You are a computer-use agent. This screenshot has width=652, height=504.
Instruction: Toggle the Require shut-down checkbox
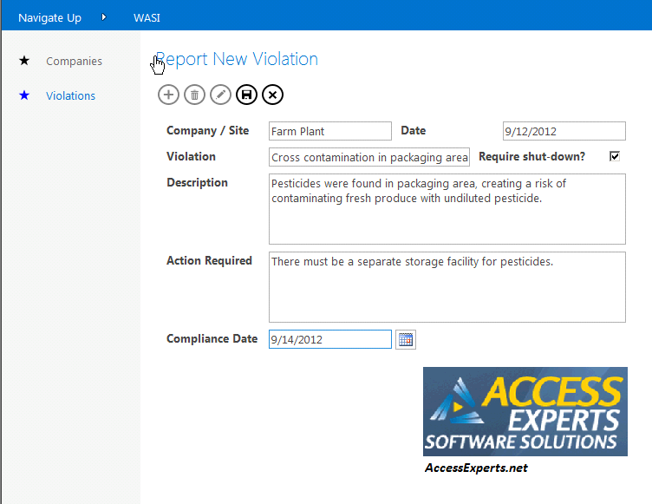point(615,156)
